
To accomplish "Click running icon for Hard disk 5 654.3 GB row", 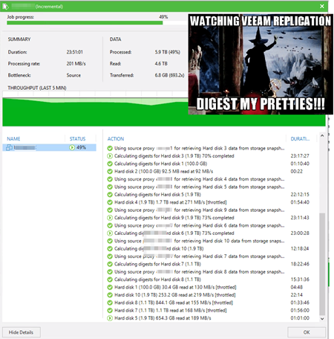I will click(x=110, y=318).
